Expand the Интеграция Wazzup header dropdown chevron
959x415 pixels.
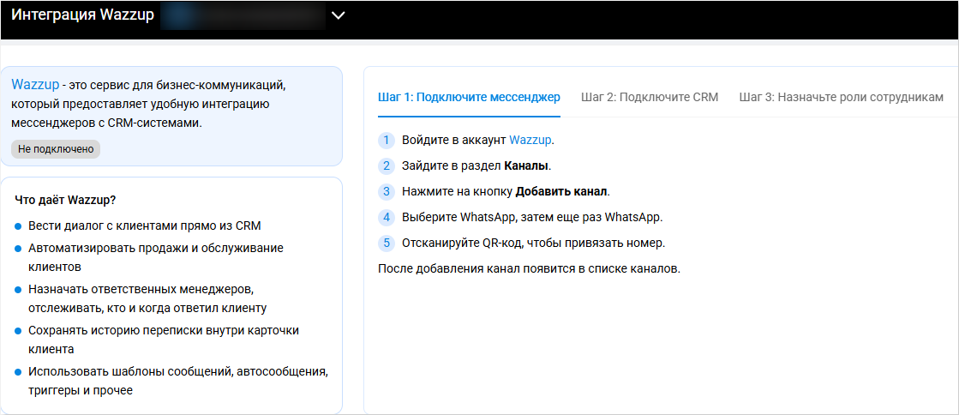coord(339,16)
